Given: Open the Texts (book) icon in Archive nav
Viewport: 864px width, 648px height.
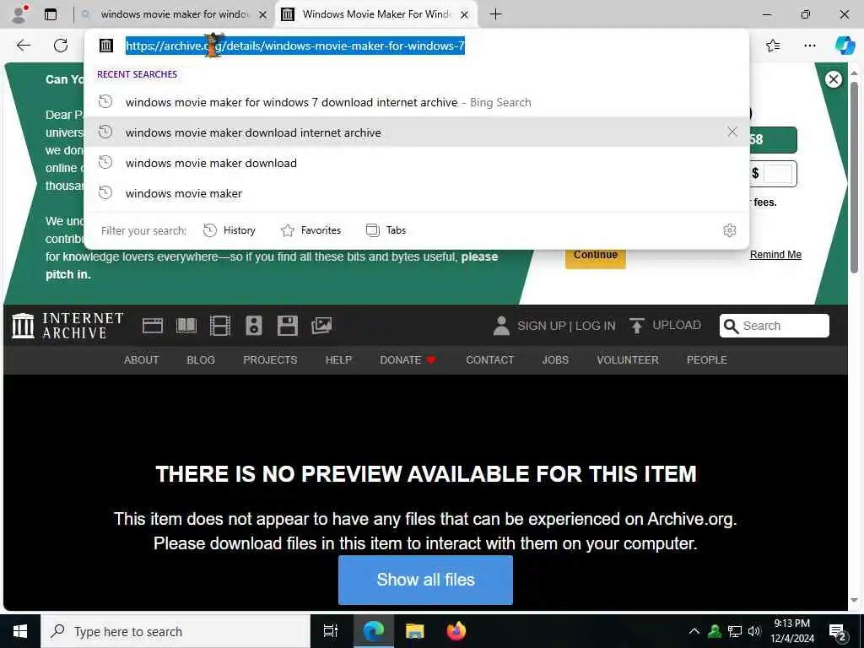Looking at the screenshot, I should [186, 326].
